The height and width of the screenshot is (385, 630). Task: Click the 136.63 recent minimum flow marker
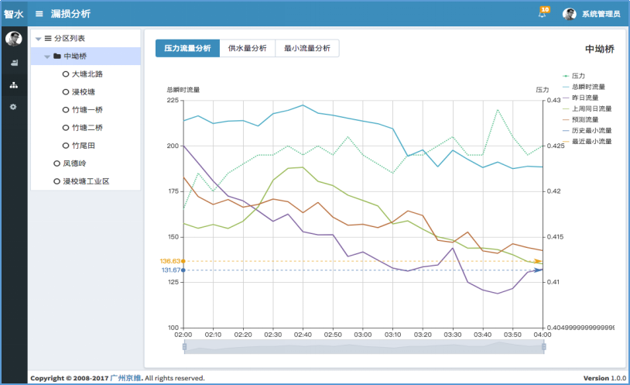(x=171, y=261)
